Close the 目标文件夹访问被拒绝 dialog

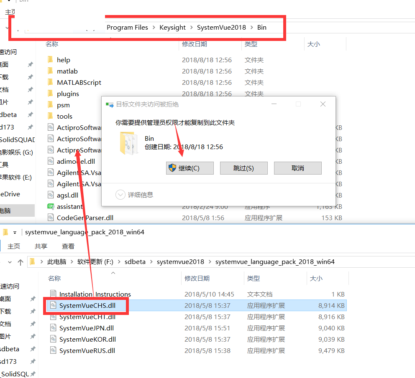pyautogui.click(x=323, y=104)
